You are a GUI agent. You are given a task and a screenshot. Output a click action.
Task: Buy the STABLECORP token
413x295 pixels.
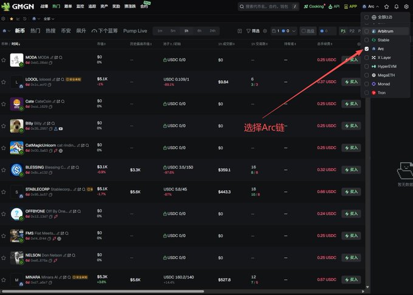tap(351, 192)
